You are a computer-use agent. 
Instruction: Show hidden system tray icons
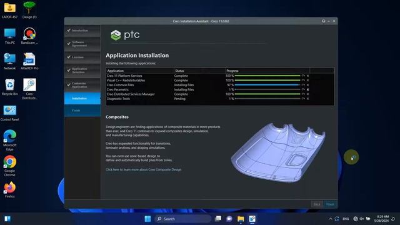click(x=331, y=219)
